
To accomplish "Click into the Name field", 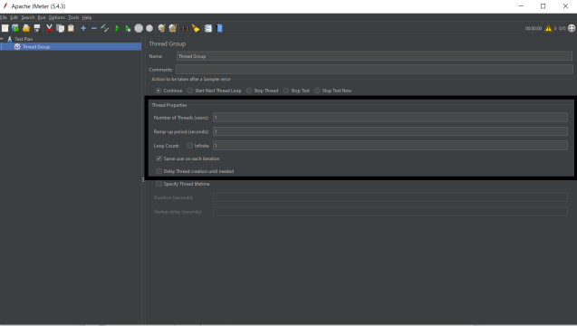I will 374,56.
